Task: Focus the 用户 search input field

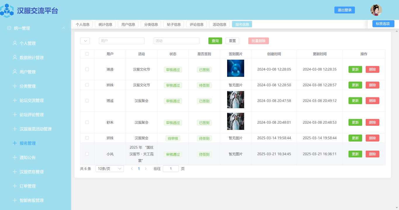Action: click(122, 41)
